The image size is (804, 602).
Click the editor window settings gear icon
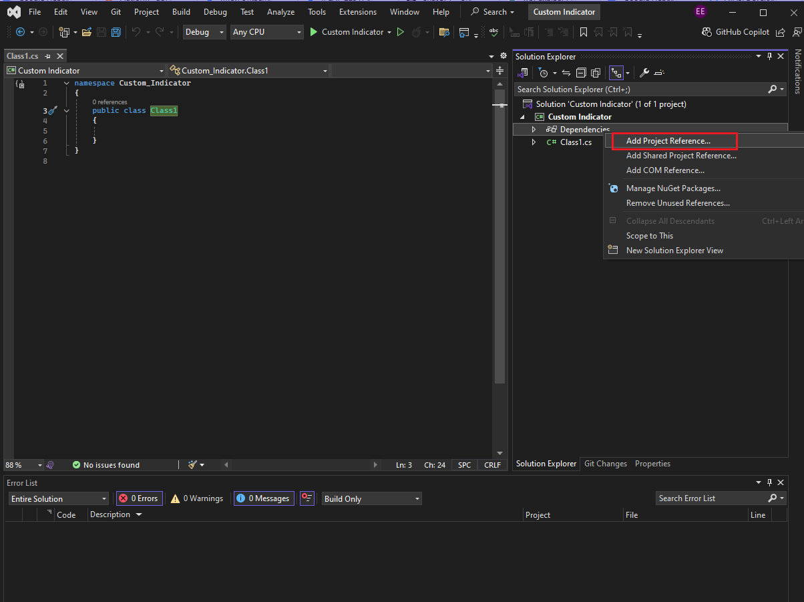click(x=504, y=56)
